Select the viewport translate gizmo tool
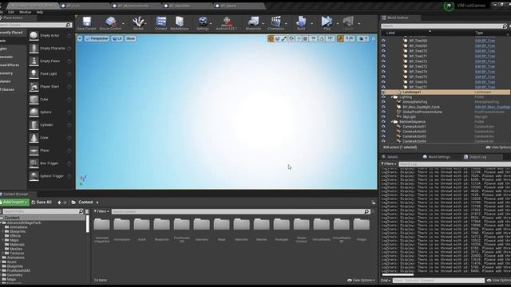The height and width of the screenshot is (287, 511). [271, 39]
